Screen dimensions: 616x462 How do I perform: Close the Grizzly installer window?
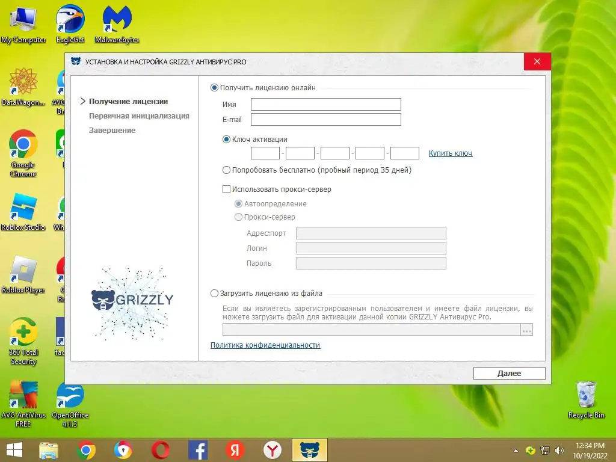click(537, 61)
